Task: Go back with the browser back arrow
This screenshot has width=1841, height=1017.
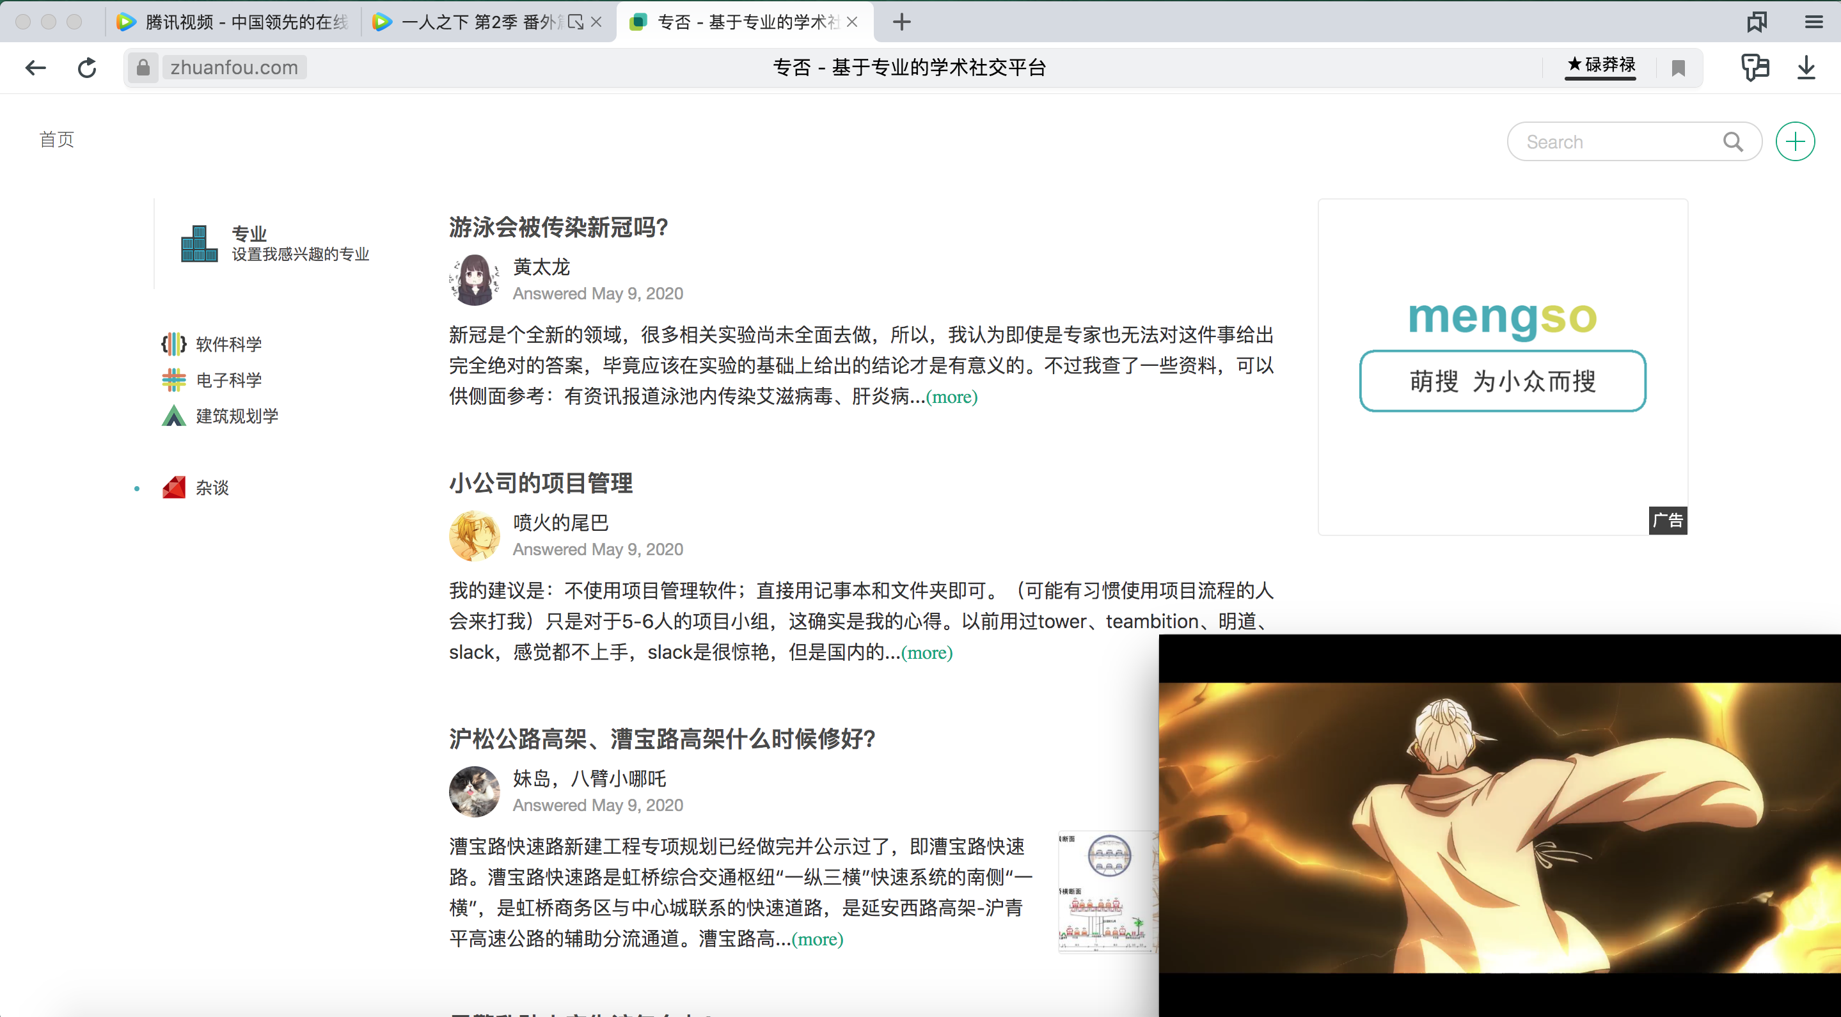Action: 36,68
